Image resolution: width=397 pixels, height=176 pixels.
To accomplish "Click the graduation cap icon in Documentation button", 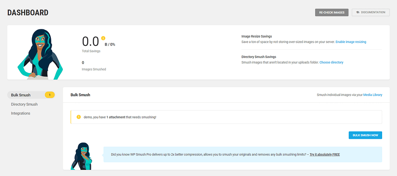I will coord(358,12).
